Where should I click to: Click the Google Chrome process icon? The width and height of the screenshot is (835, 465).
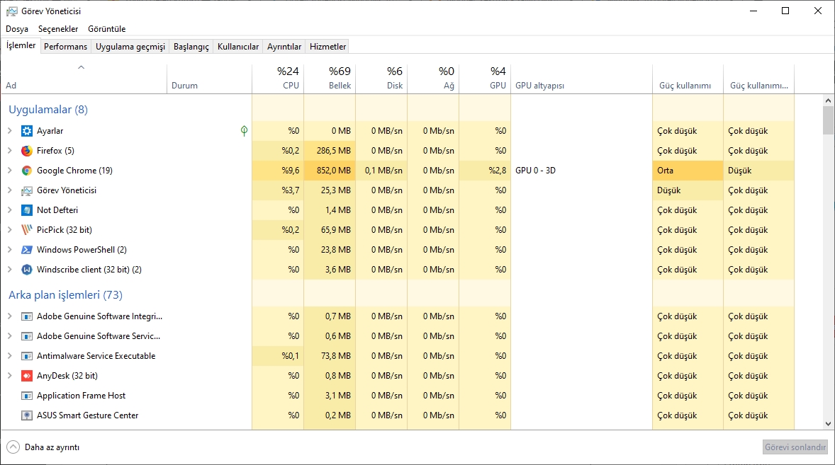tap(27, 171)
